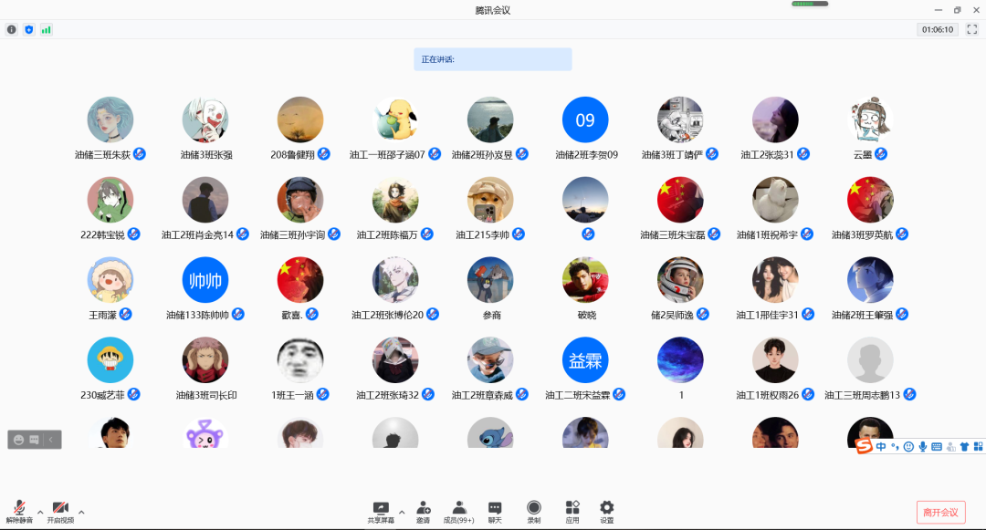Screen dimensions: 986x530
Task: Start recording with the 录制 button
Action: tap(533, 511)
